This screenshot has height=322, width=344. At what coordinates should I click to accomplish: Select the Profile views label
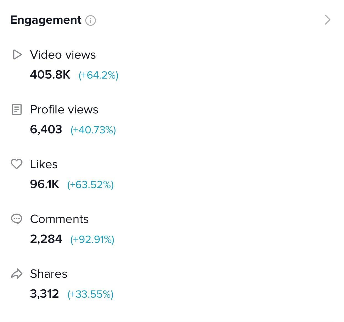[x=64, y=110]
